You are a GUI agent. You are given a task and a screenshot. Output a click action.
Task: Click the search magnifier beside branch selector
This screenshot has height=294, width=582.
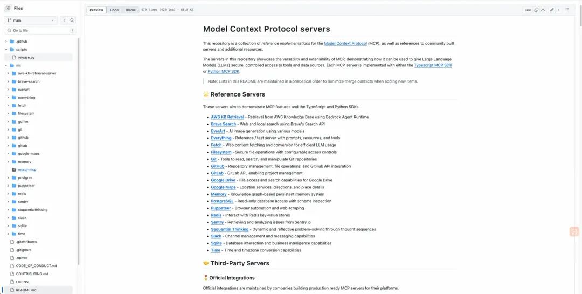[72, 20]
